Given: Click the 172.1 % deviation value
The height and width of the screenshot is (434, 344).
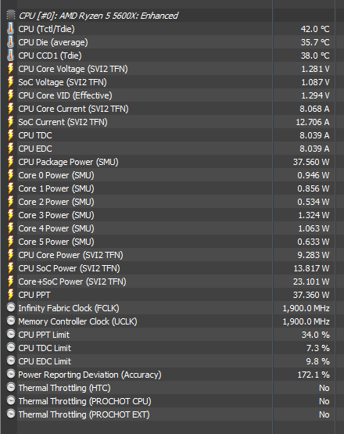Looking at the screenshot, I should (x=314, y=375).
